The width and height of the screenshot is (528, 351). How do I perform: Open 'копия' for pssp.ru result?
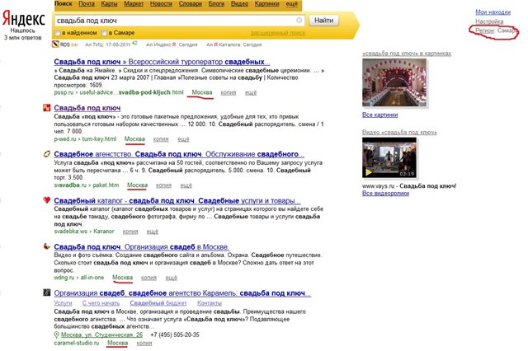pyautogui.click(x=229, y=92)
